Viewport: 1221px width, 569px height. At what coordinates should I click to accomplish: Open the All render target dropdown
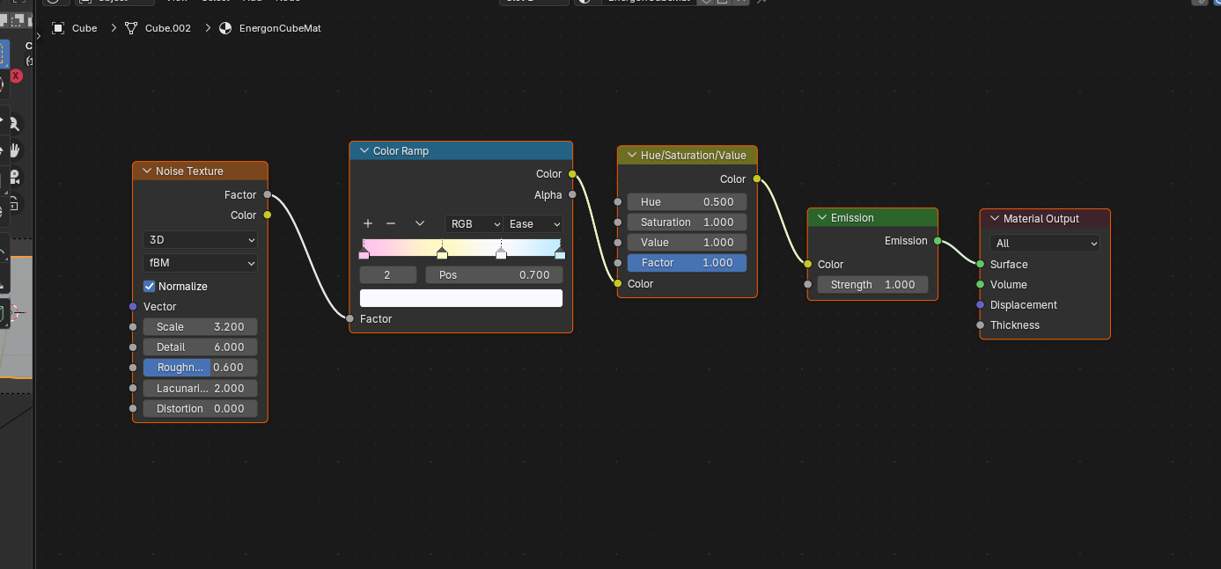[1045, 244]
